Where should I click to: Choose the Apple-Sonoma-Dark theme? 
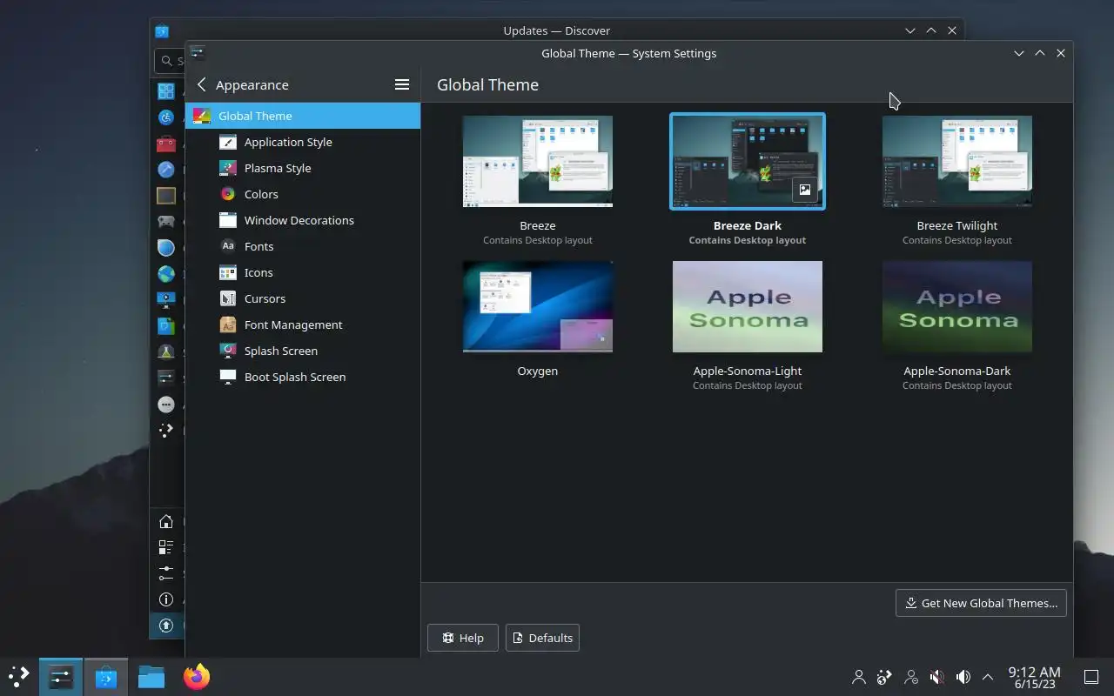click(957, 306)
